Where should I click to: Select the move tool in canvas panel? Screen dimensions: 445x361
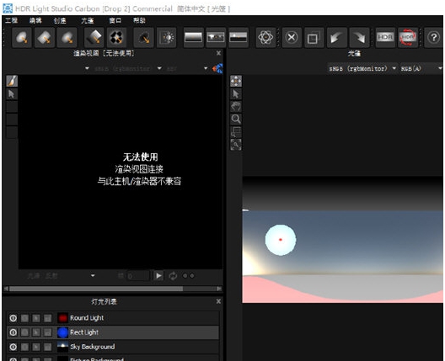(236, 81)
